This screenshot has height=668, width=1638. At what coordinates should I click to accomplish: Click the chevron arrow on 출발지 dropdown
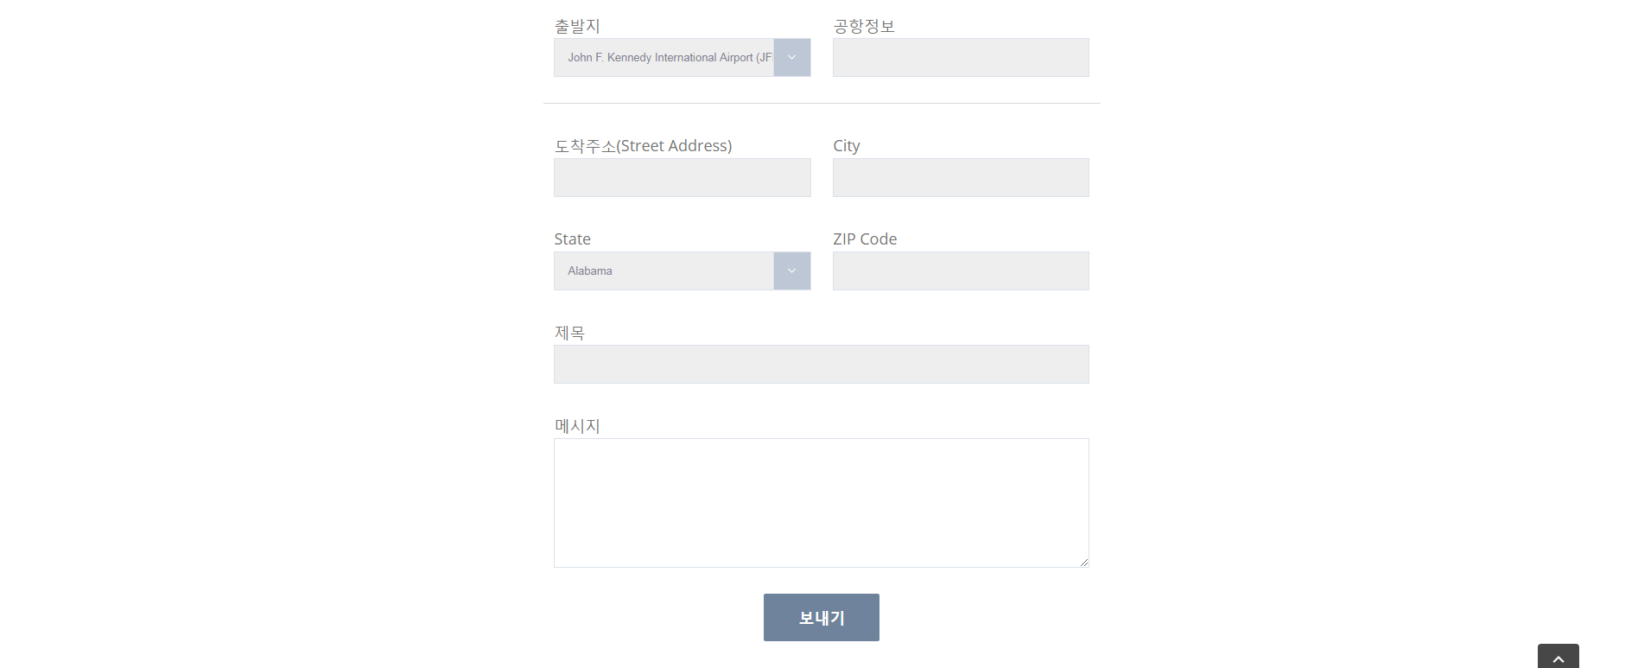791,58
